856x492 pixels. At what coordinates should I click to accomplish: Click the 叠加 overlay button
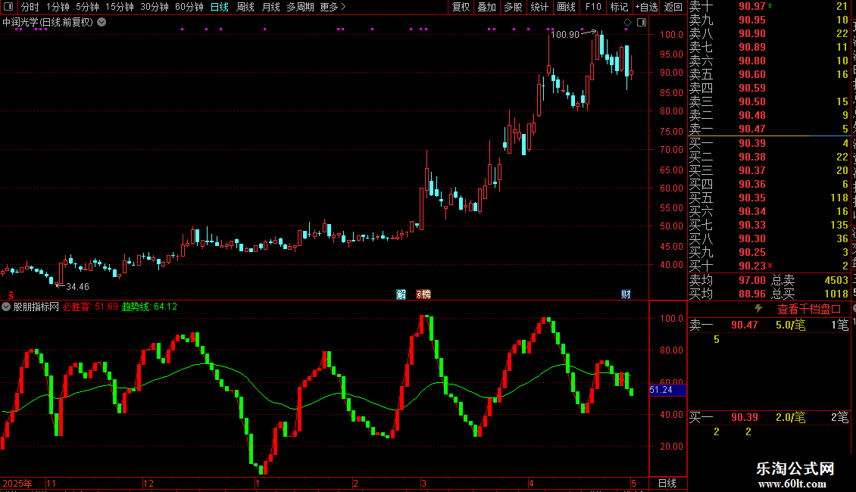pos(487,7)
